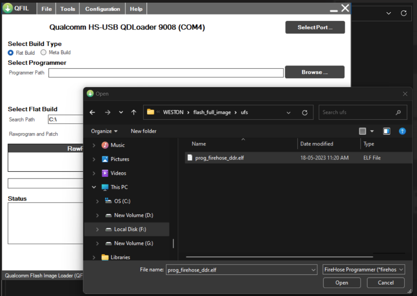Change the view layout icon
This screenshot has height=296, width=417.
[362, 131]
